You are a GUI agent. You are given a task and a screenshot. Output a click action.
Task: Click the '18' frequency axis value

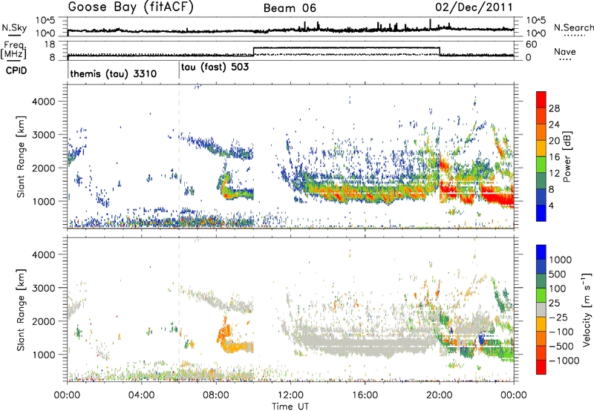(x=50, y=45)
